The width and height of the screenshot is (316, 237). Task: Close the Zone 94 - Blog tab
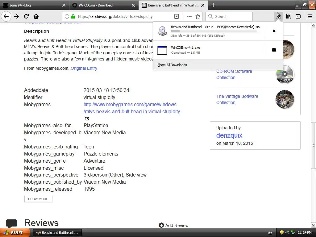tap(64, 5)
